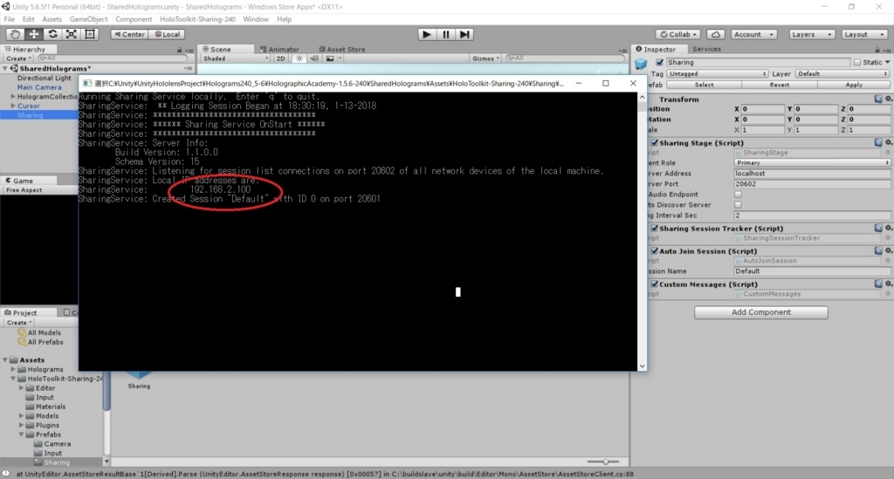Viewport: 894px width, 479px height.
Task: Open the Shaded draw mode dropdown
Action: pyautogui.click(x=236, y=58)
